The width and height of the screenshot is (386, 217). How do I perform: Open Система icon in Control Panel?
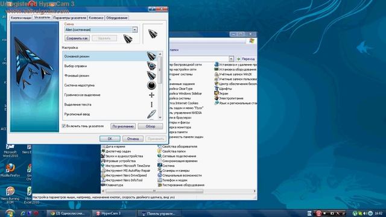[x=159, y=166]
